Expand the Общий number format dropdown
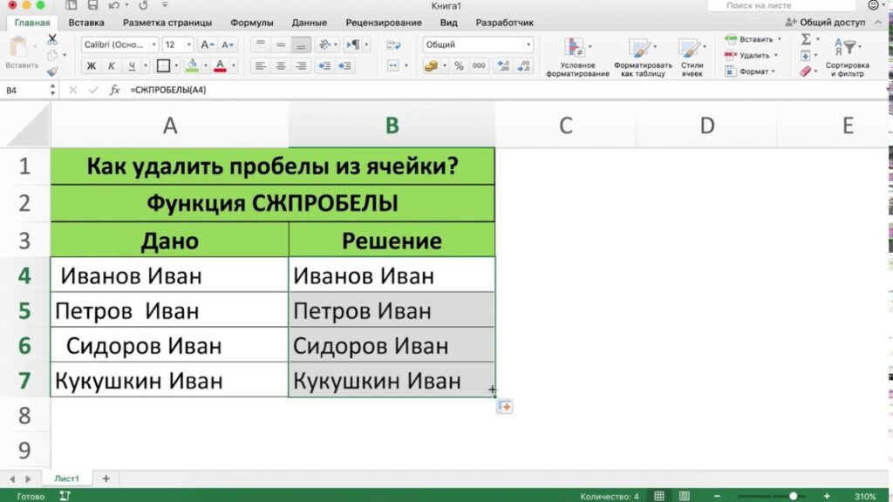Viewport: 893px width, 502px height. click(x=478, y=44)
